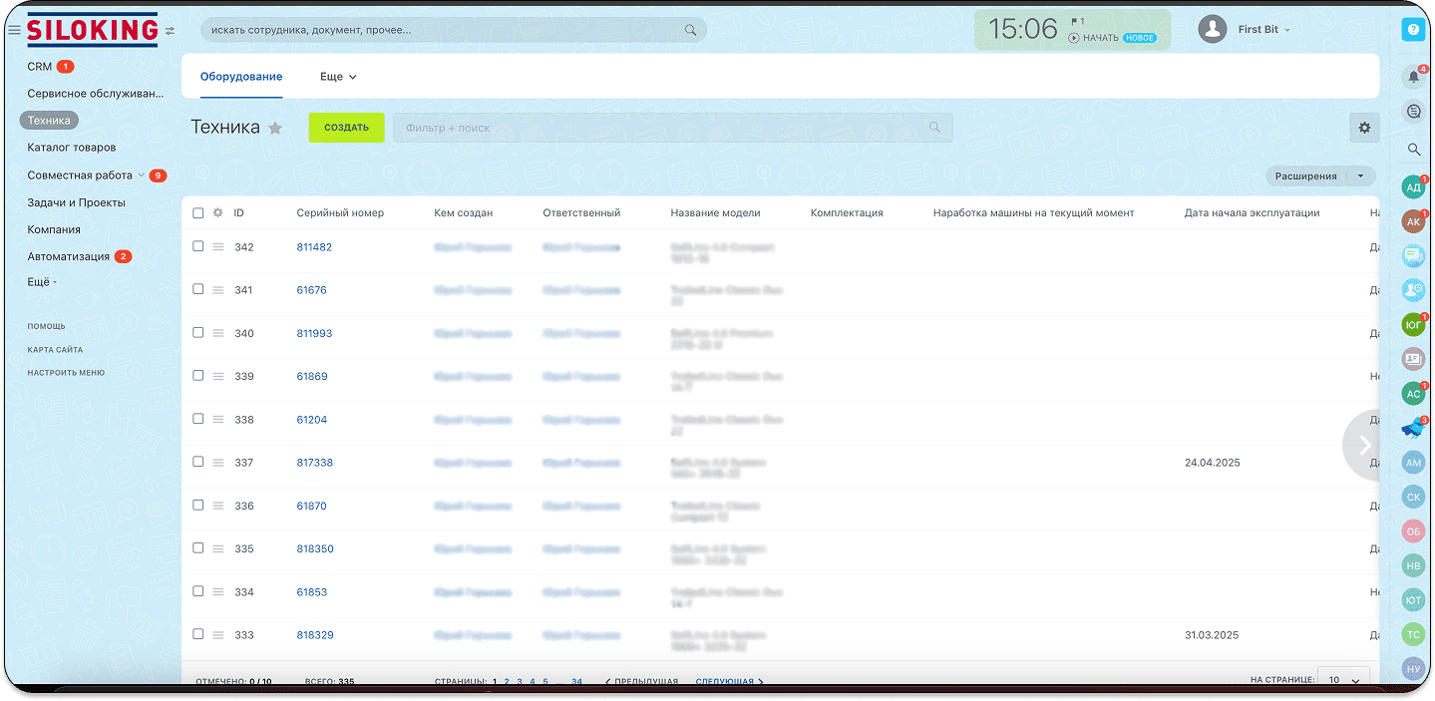1435x701 pixels.
Task: Check the box for row ID 337
Action: [x=197, y=462]
